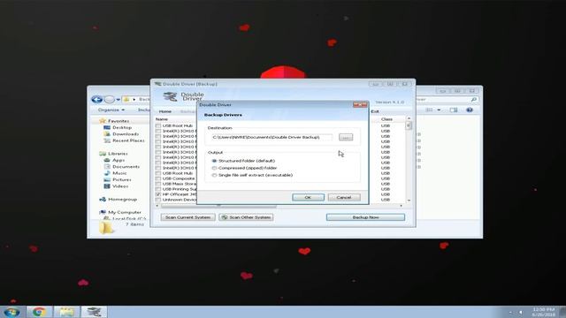Image resolution: width=566 pixels, height=318 pixels.
Task: Open Downloads in Explorer sidebar
Action: [126, 134]
